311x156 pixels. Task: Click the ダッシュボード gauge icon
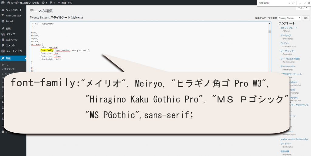point(3,10)
